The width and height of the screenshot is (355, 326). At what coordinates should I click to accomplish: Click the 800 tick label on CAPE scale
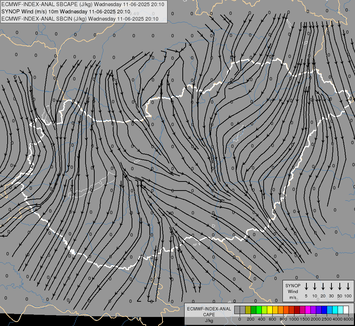tap(283, 319)
